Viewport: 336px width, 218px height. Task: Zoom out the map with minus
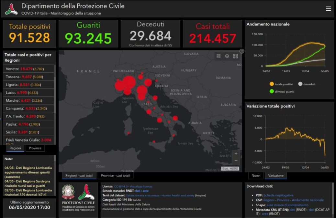236,161
